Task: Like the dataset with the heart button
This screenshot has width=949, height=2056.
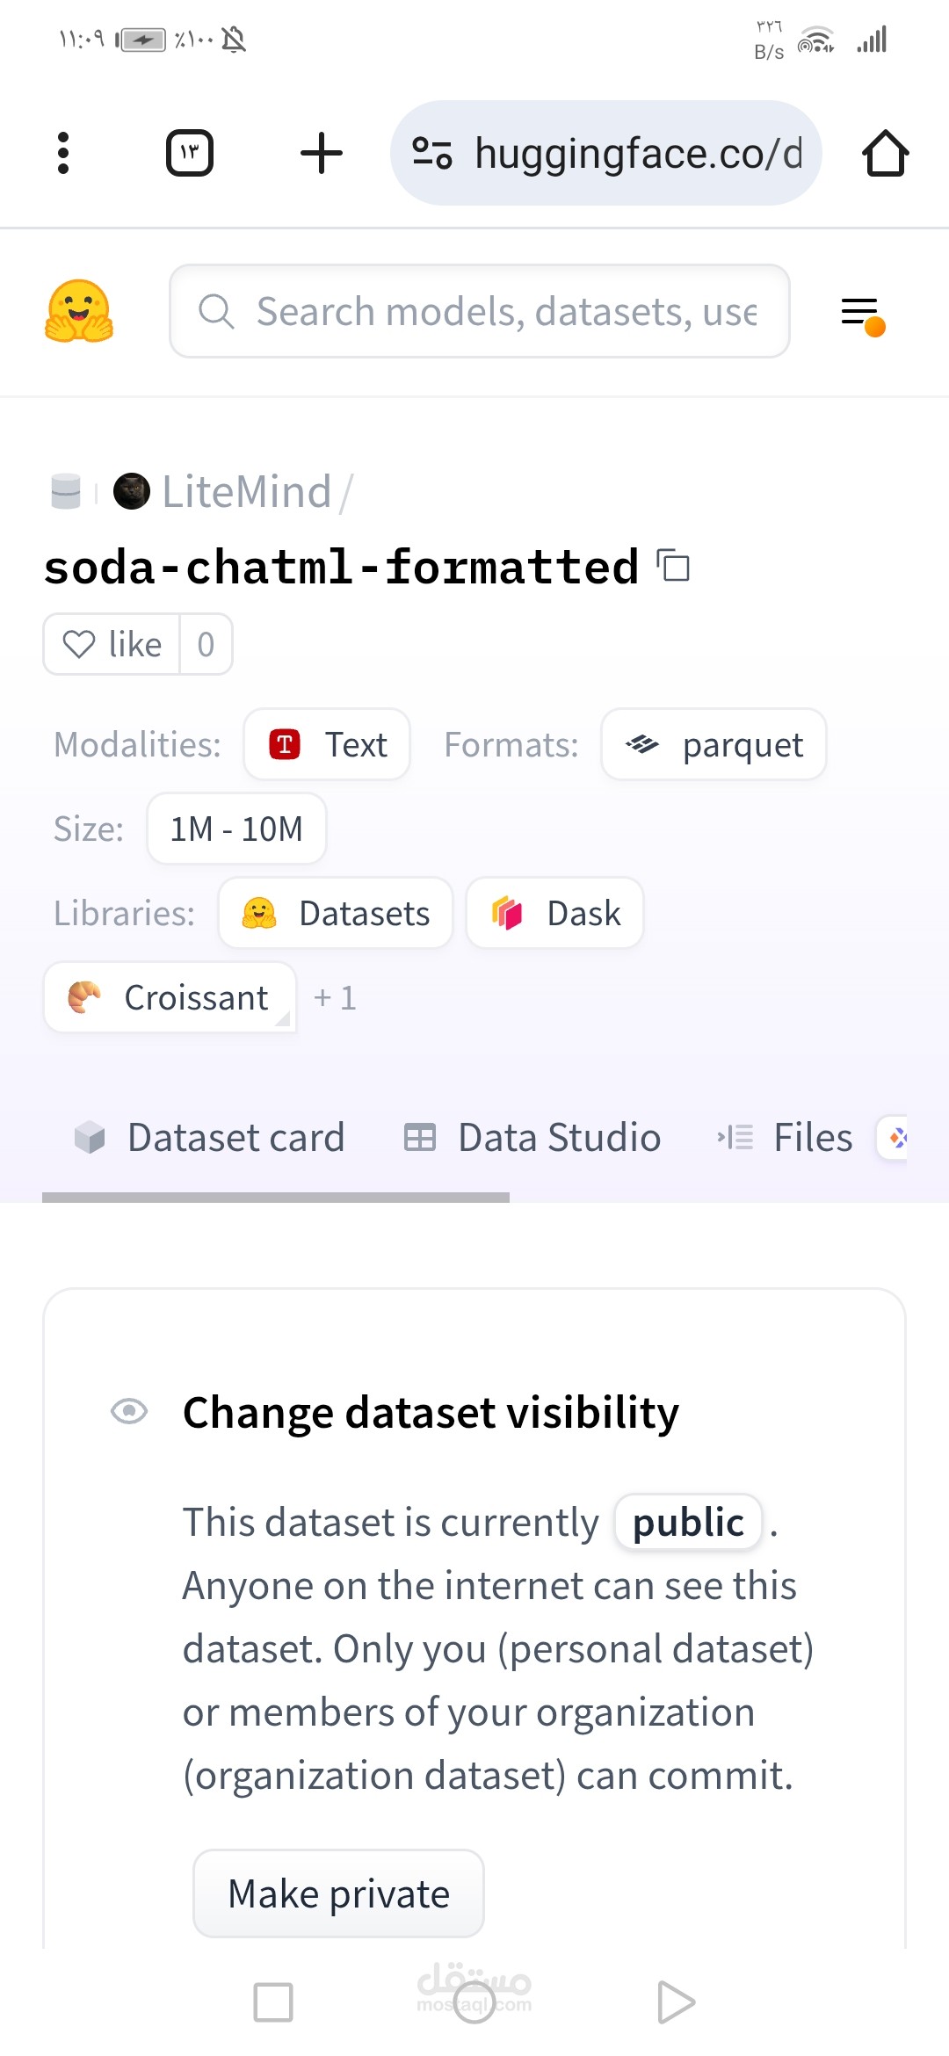Action: 112,644
